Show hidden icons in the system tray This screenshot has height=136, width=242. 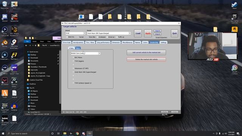coord(214,133)
